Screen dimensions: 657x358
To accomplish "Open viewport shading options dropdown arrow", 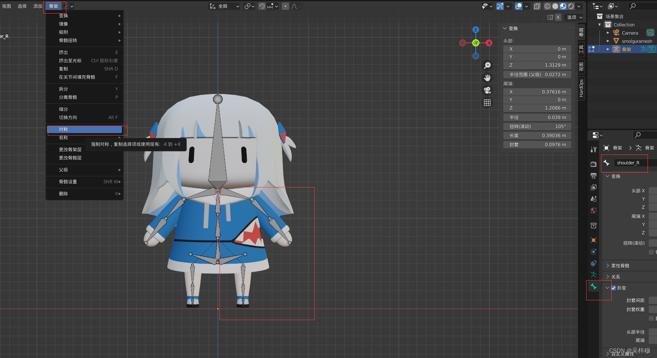I will [579, 6].
